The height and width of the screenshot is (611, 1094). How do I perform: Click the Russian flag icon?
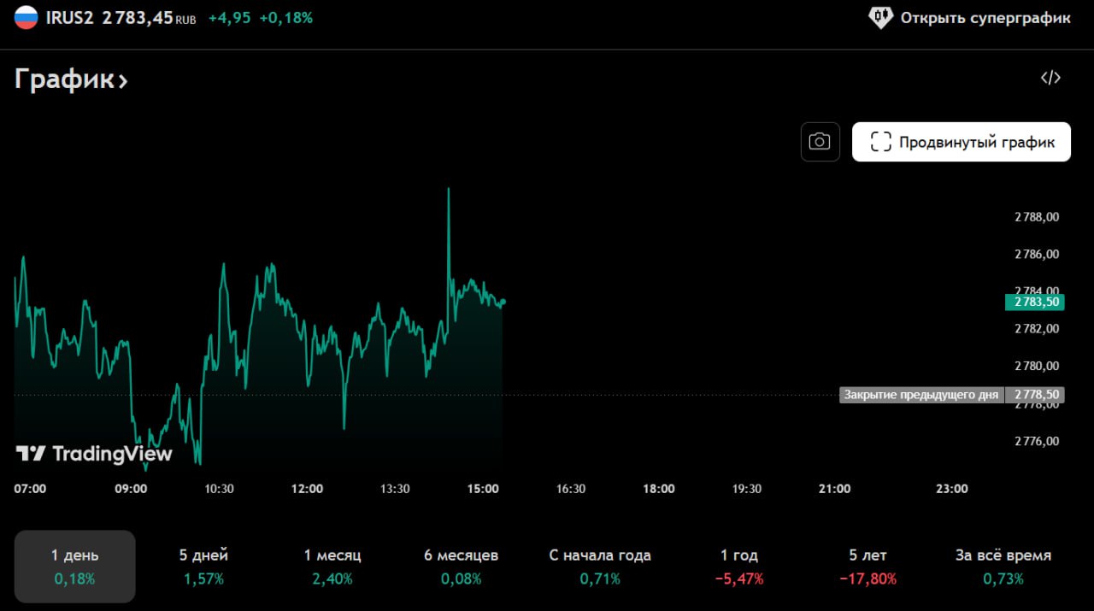coord(26,17)
